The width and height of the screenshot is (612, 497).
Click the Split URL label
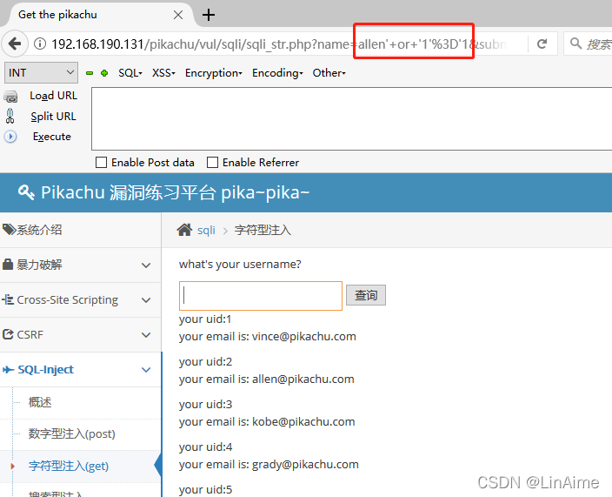pyautogui.click(x=54, y=117)
